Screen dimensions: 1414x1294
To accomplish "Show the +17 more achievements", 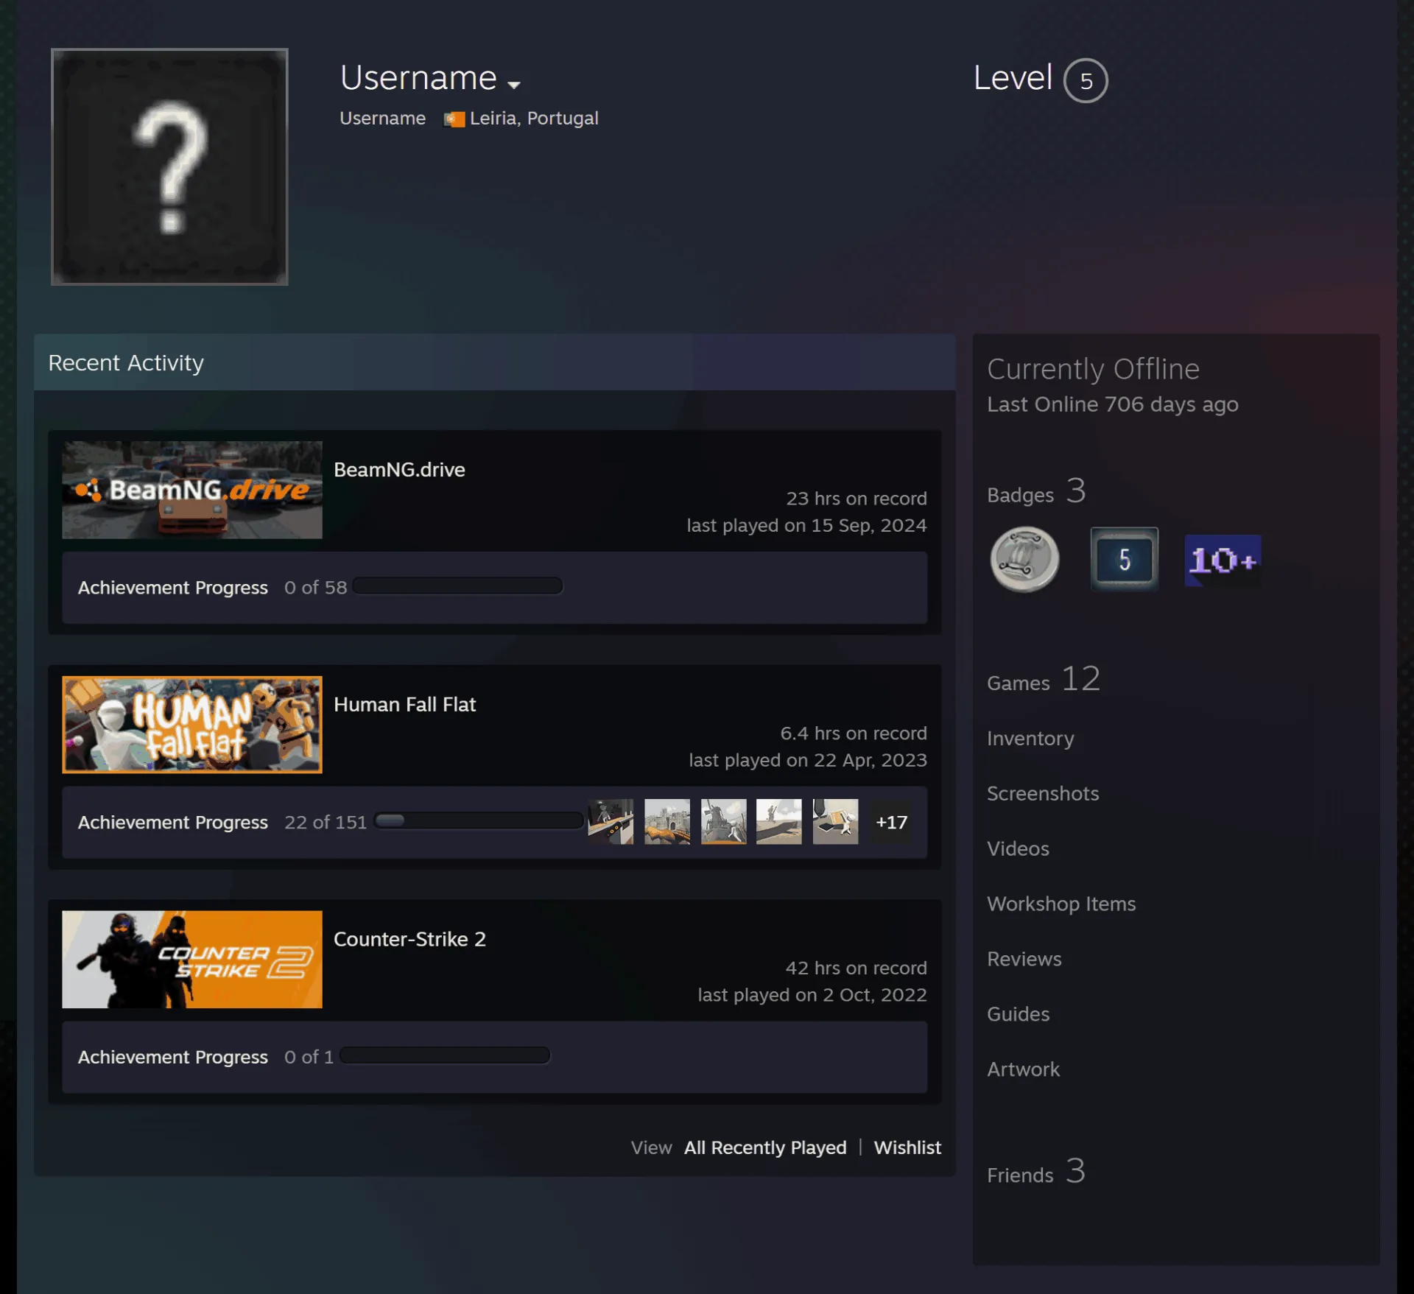I will click(x=891, y=822).
